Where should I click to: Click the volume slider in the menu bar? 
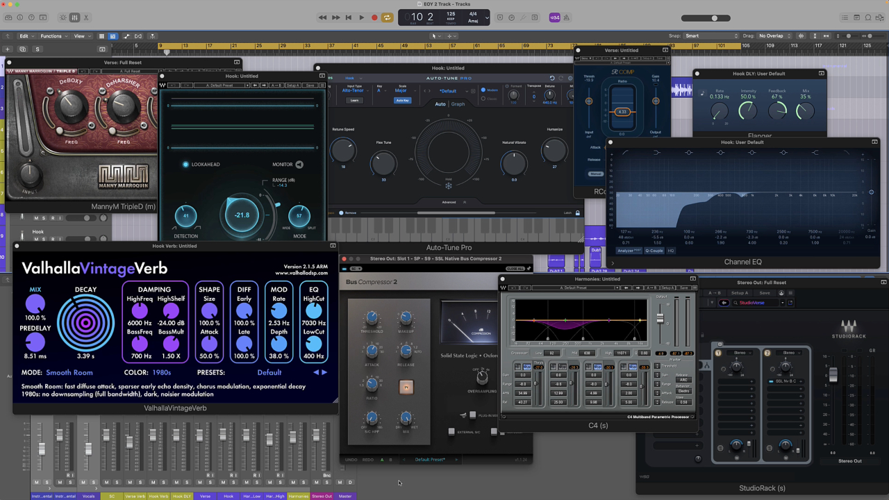pyautogui.click(x=714, y=17)
